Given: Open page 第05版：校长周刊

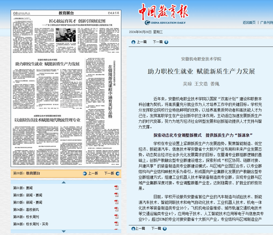Looking at the screenshot, I should pos(26,217).
